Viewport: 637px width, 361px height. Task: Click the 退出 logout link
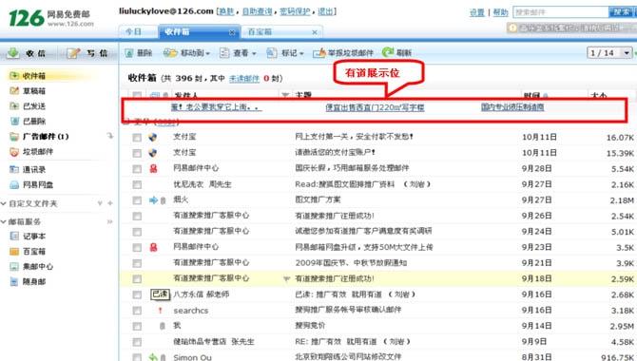325,11
